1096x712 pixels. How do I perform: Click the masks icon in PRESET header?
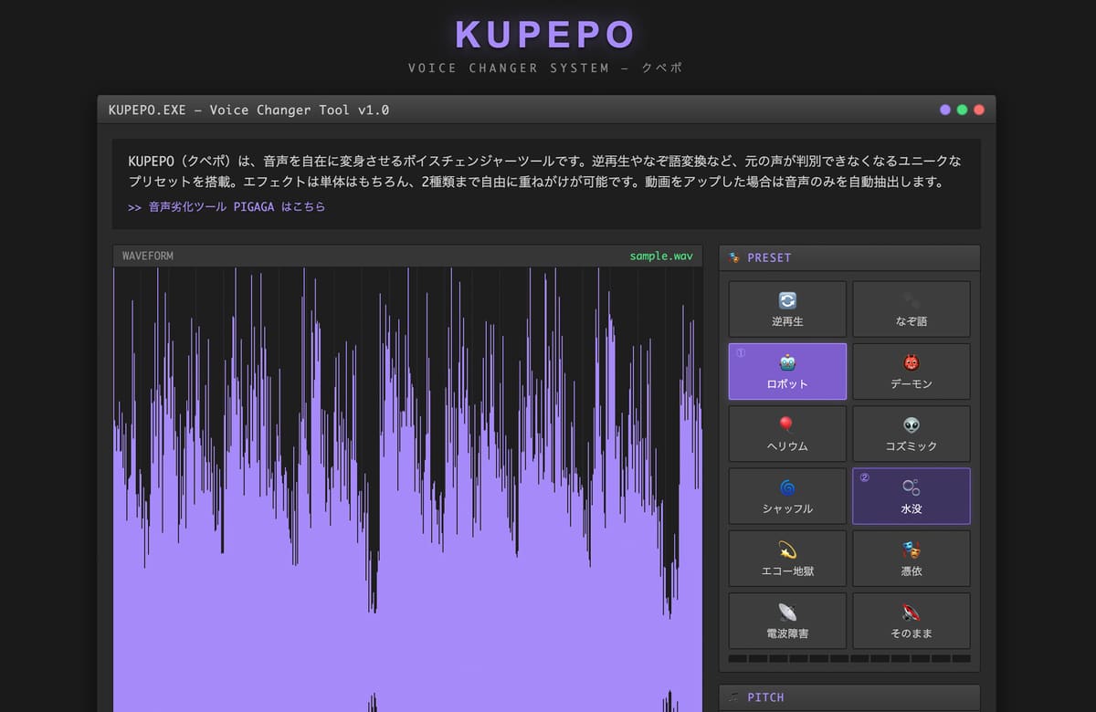point(734,257)
